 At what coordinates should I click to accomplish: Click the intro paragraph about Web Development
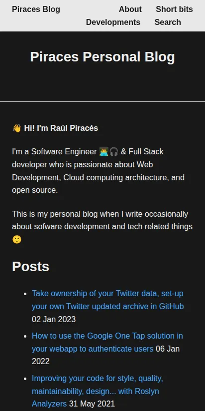point(99,171)
